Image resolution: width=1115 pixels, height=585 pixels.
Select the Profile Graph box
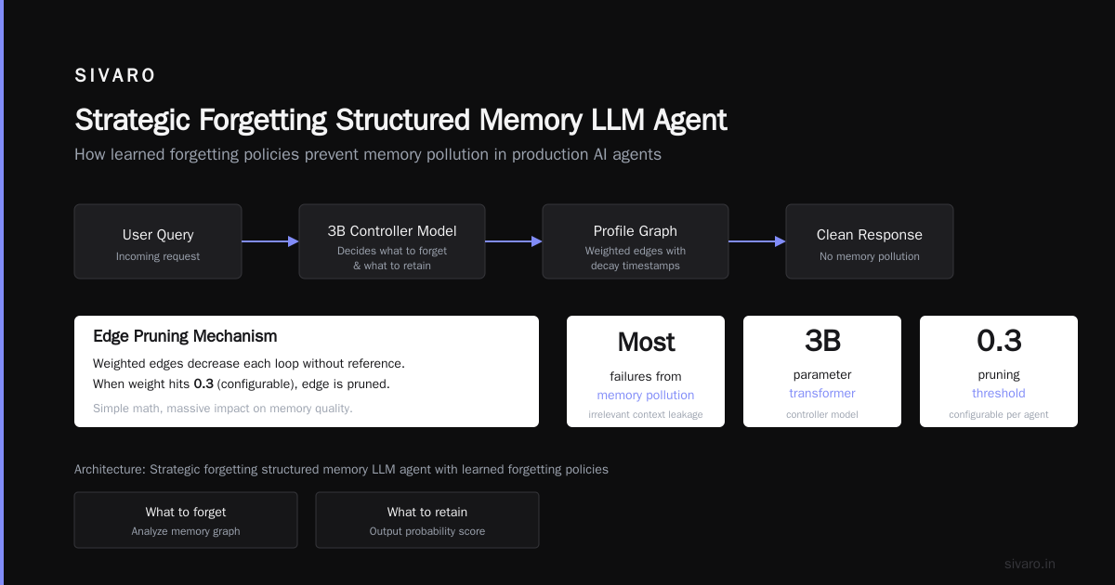[x=636, y=241]
